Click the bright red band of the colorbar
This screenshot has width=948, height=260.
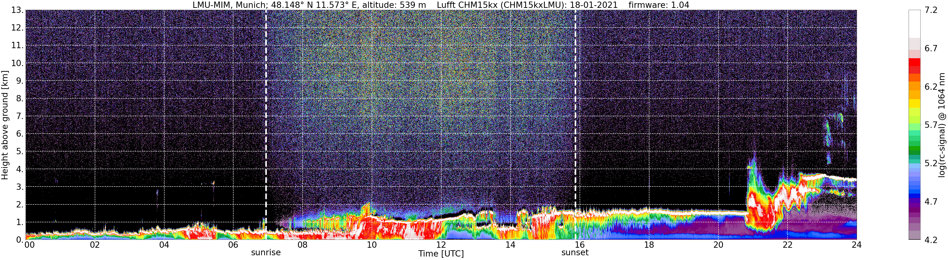tap(915, 62)
